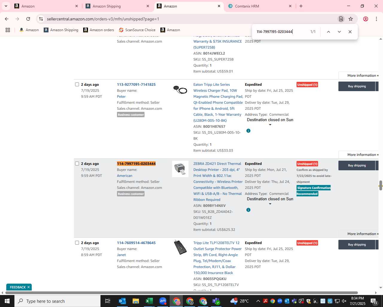Open the Google Apps grid in bookmarks bar
This screenshot has width=383, height=307.
pos(8,30)
